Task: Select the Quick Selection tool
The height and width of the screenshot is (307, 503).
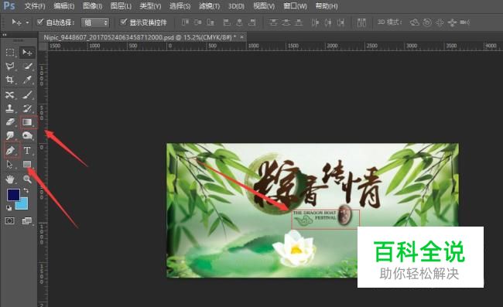Action: click(x=28, y=66)
